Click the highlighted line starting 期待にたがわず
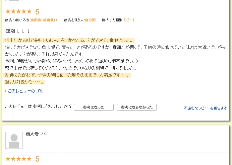The width and height of the screenshot is (232, 165). coord(67,75)
